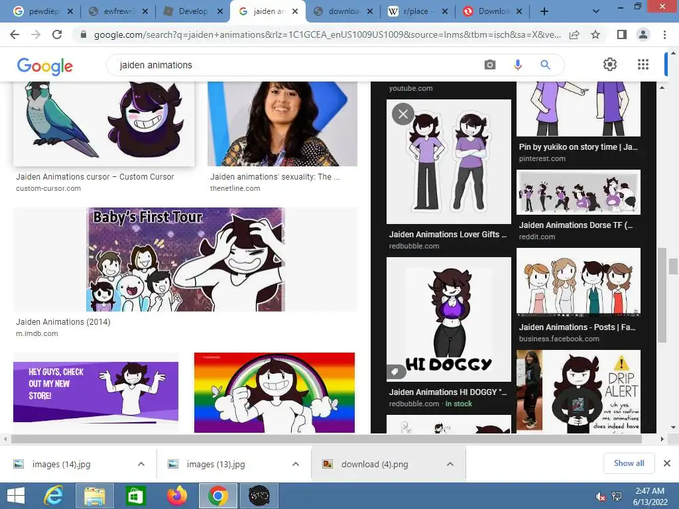Open the parrot and Jaiden cursor thumbnail
The height and width of the screenshot is (509, 679).
(x=104, y=124)
